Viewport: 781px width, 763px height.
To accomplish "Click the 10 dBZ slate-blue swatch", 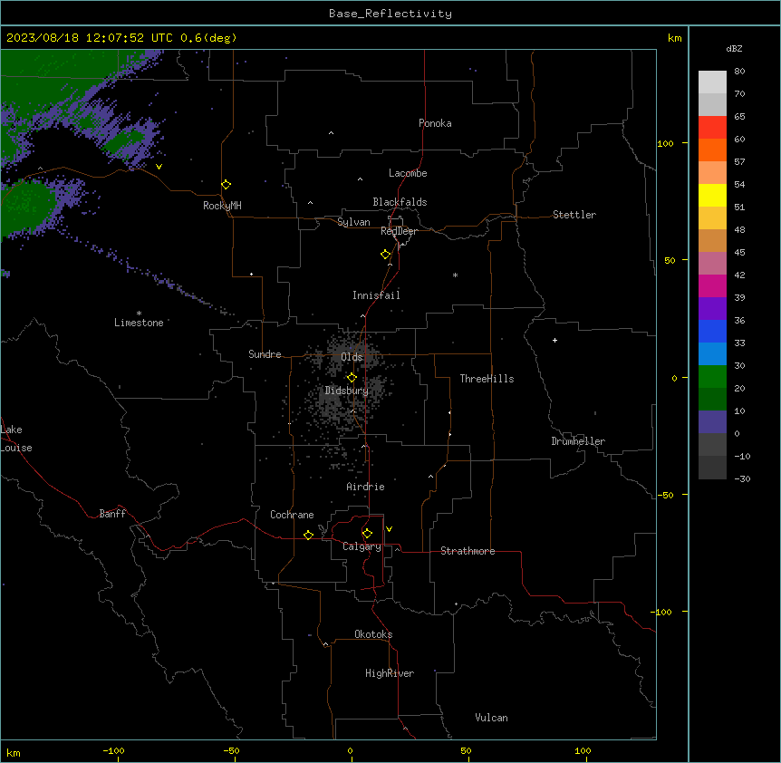I will coord(712,422).
